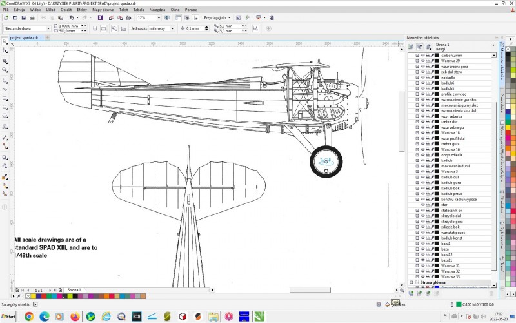
Task: Select the Transparency tool
Action: (5, 166)
